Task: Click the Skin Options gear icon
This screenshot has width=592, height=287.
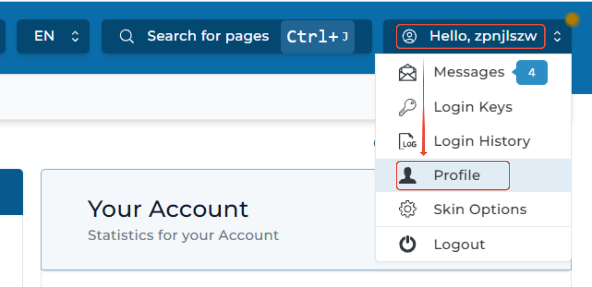Action: point(407,209)
